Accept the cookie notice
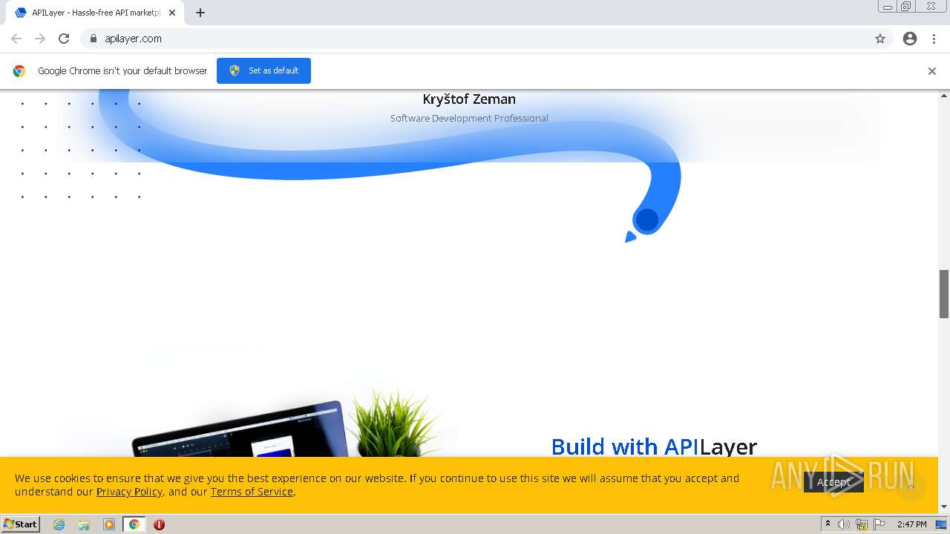This screenshot has height=534, width=950. pyautogui.click(x=833, y=482)
